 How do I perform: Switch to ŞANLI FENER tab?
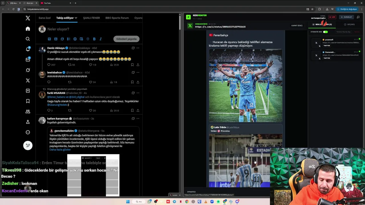91,18
